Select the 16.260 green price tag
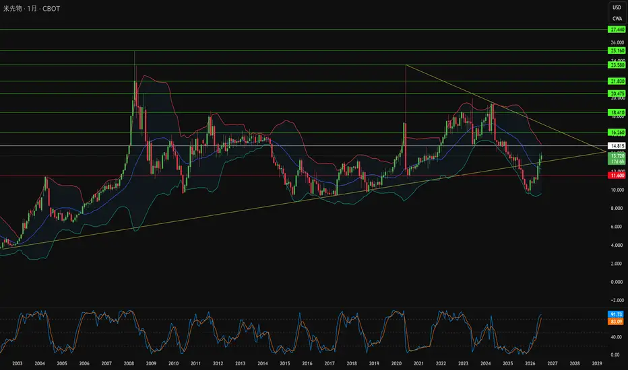Image resolution: width=628 pixels, height=370 pixels. [x=617, y=133]
